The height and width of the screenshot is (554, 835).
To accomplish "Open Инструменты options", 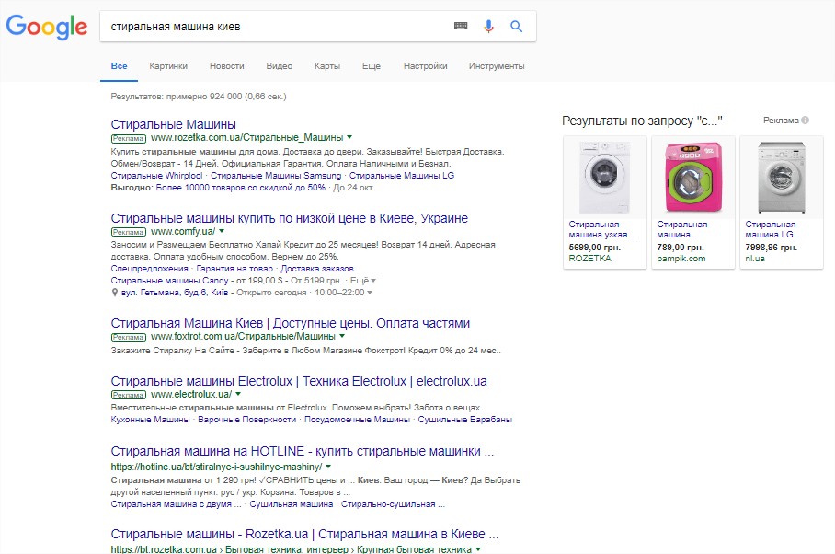I will (x=497, y=66).
